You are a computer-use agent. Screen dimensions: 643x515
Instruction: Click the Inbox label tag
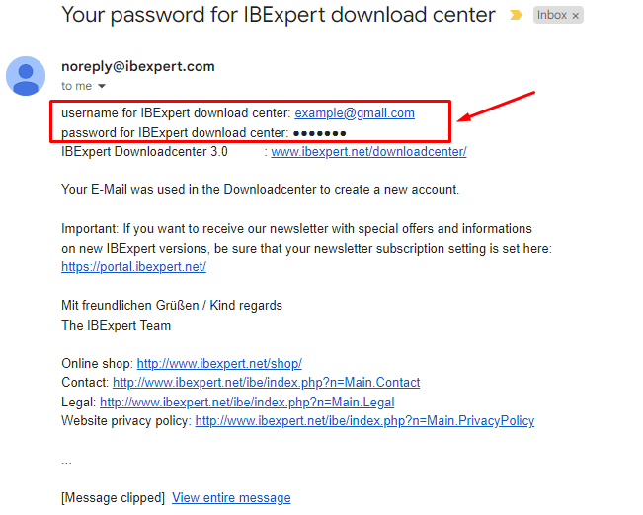coord(551,15)
